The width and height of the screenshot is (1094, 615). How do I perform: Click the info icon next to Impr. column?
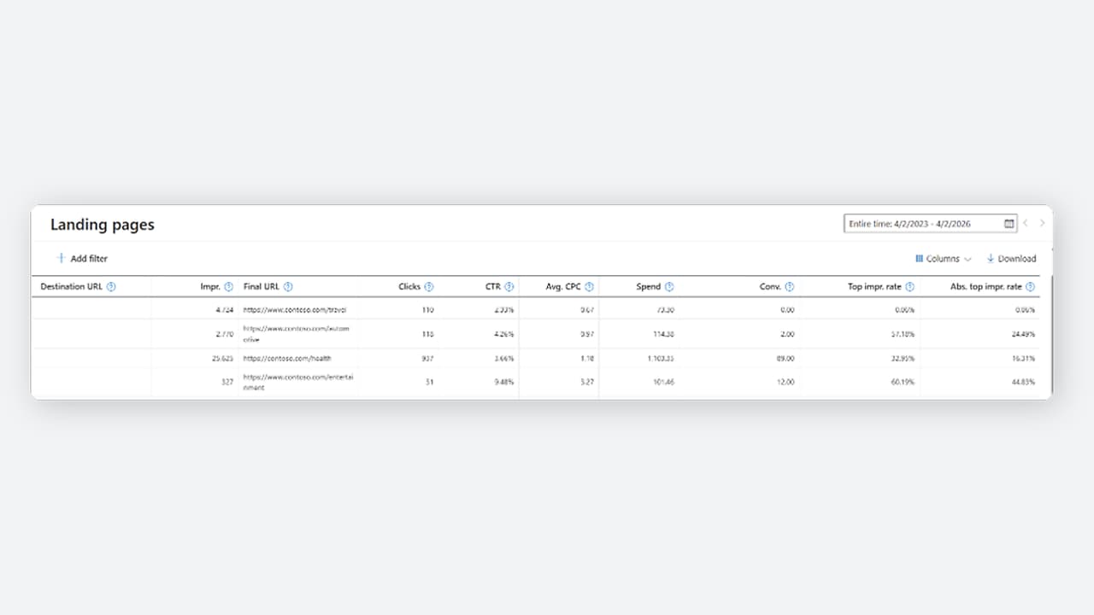click(x=228, y=287)
